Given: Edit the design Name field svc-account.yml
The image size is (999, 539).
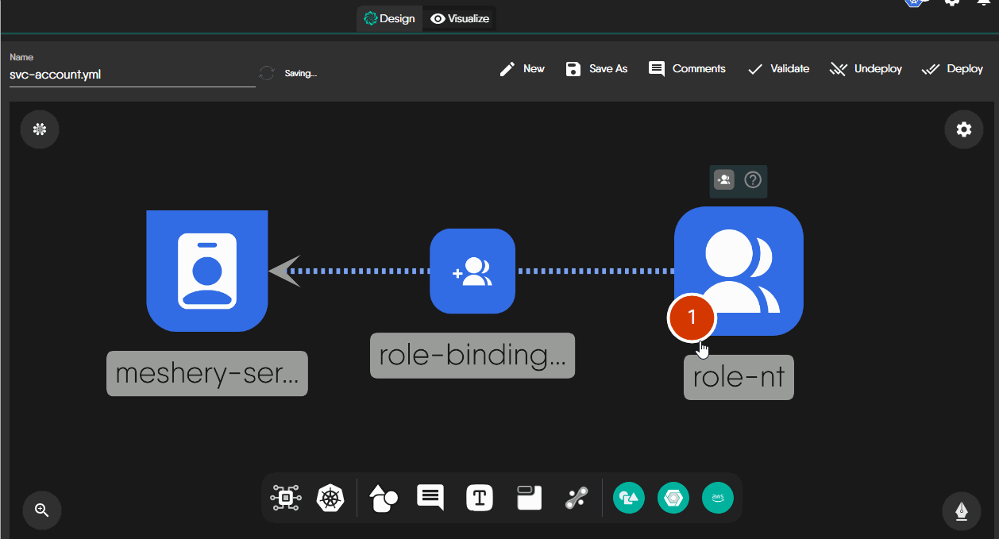Looking at the screenshot, I should coord(131,75).
